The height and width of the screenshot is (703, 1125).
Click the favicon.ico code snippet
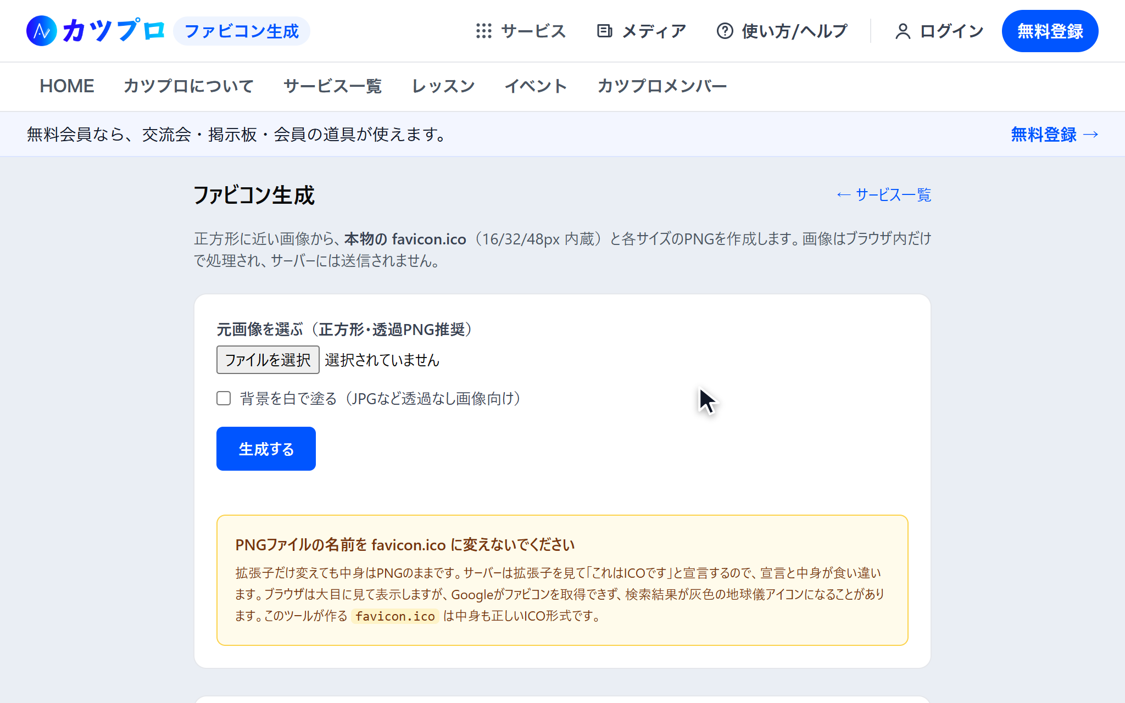click(x=395, y=616)
